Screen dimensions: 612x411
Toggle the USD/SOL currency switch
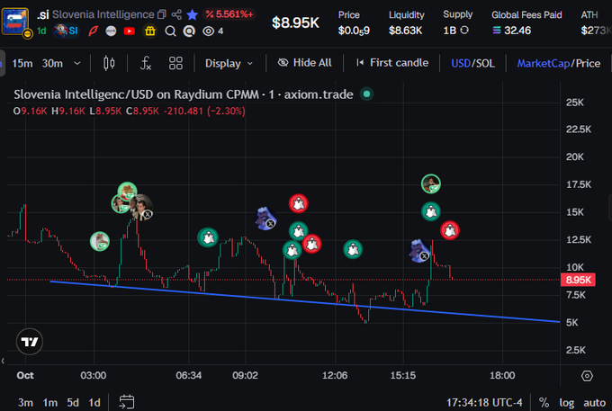click(472, 63)
